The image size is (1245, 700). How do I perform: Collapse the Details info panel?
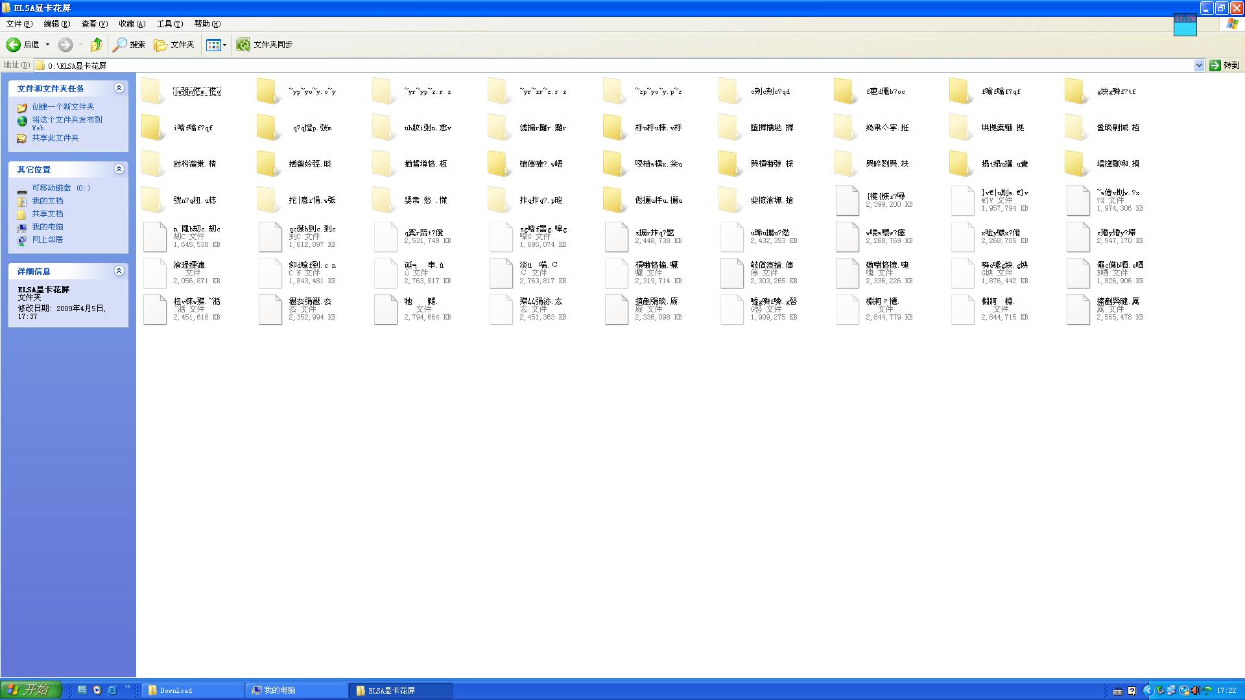(x=119, y=271)
